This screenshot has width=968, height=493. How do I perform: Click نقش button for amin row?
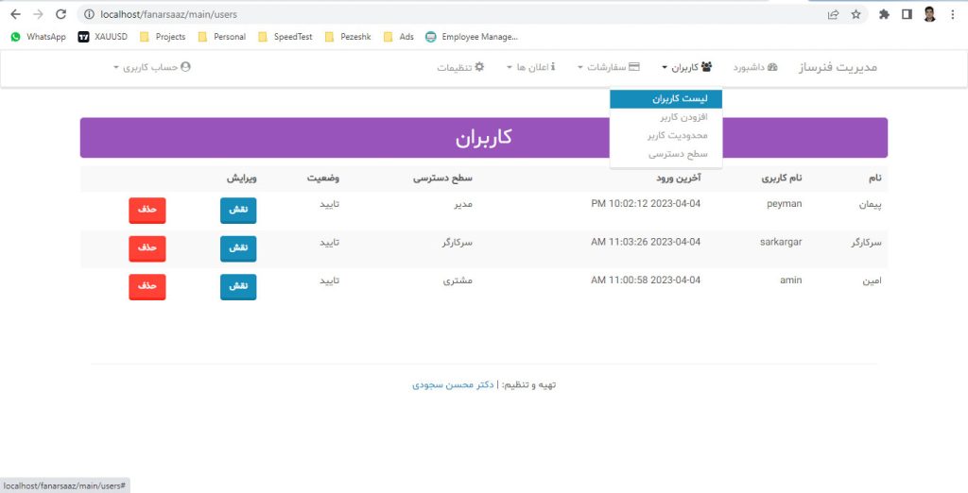tap(238, 287)
